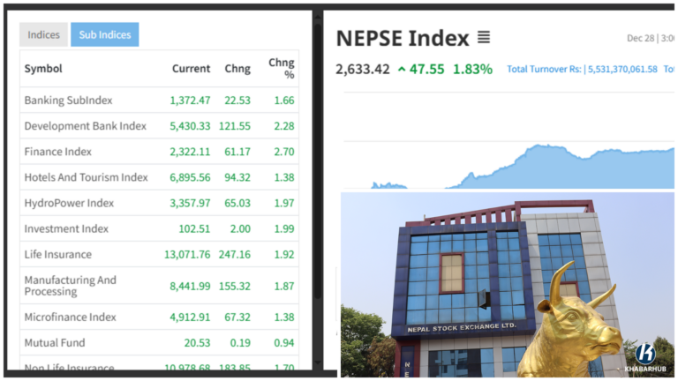Click the sub indices panel vertical scrollbar
Image resolution: width=678 pixels, height=381 pixels.
[316, 176]
